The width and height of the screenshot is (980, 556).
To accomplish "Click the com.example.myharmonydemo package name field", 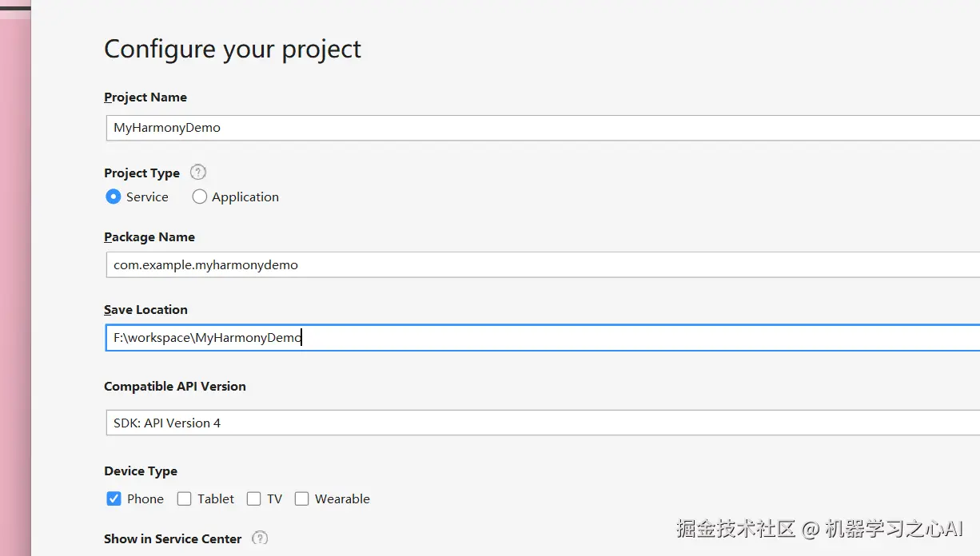I will pos(543,264).
